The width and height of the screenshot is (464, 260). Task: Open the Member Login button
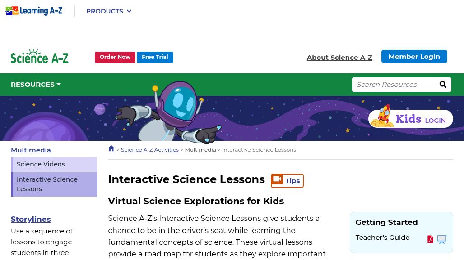pos(414,57)
